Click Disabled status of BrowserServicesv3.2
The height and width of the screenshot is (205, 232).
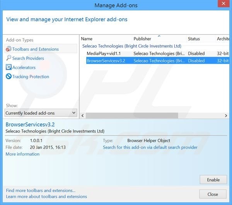point(196,61)
